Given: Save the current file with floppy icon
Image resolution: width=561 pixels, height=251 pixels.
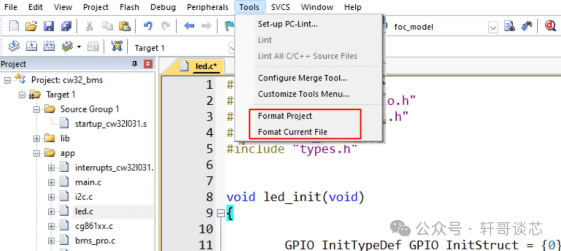Looking at the screenshot, I should point(48,26).
